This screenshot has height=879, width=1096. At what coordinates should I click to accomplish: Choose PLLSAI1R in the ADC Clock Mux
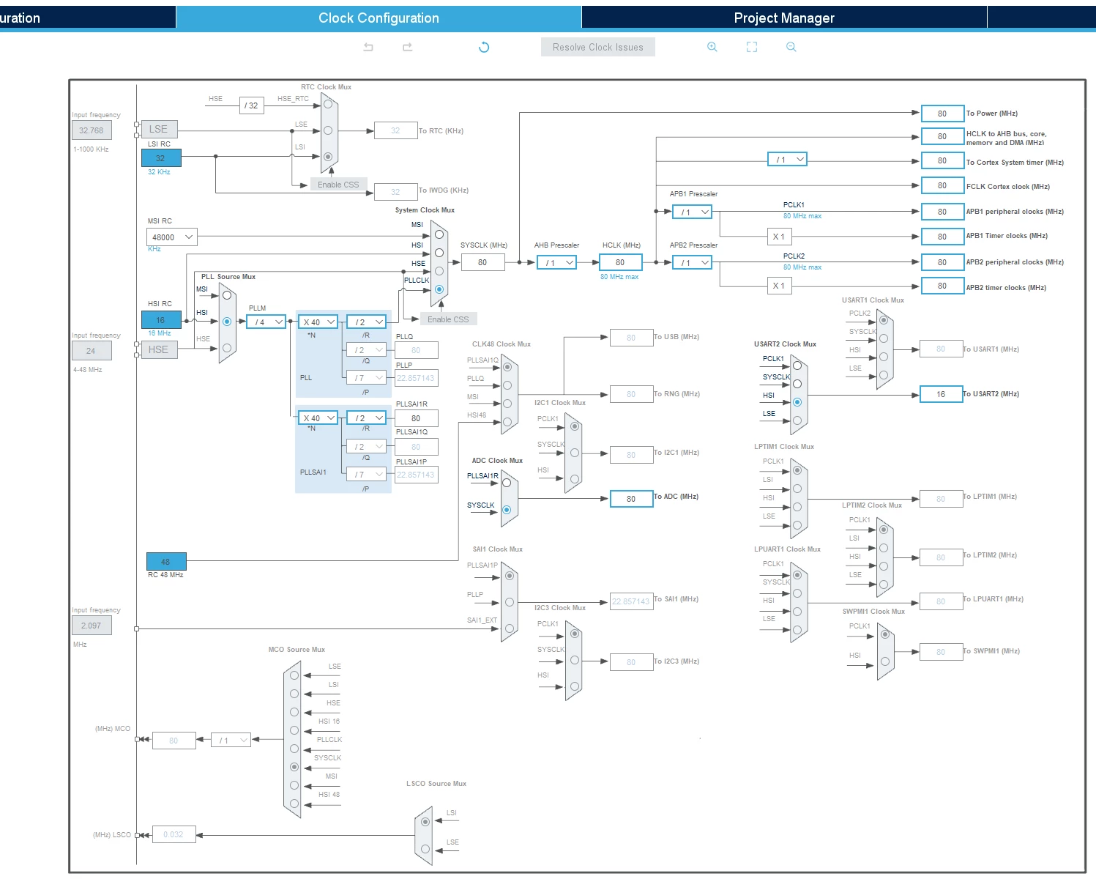coord(507,483)
